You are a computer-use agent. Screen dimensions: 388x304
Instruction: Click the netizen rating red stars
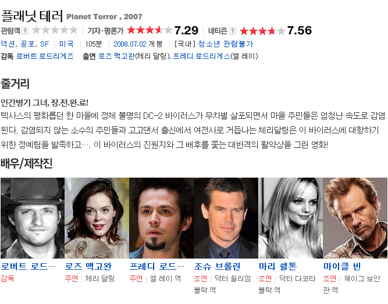262,31
